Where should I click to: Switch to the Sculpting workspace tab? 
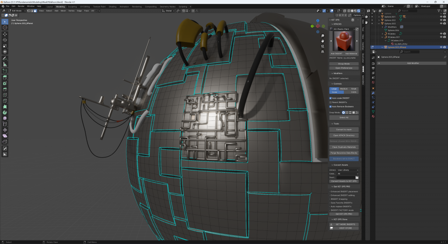click(72, 7)
